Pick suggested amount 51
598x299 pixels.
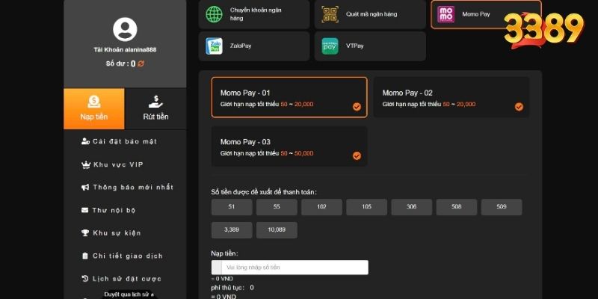point(232,207)
